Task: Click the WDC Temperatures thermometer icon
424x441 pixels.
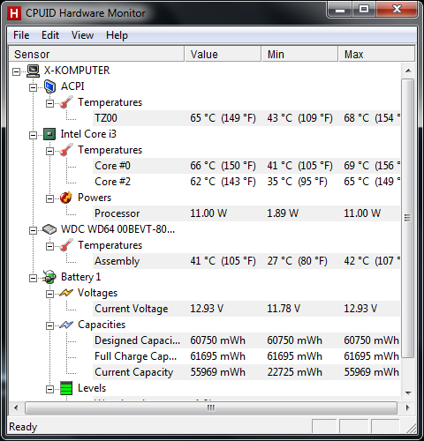Action: [66, 245]
